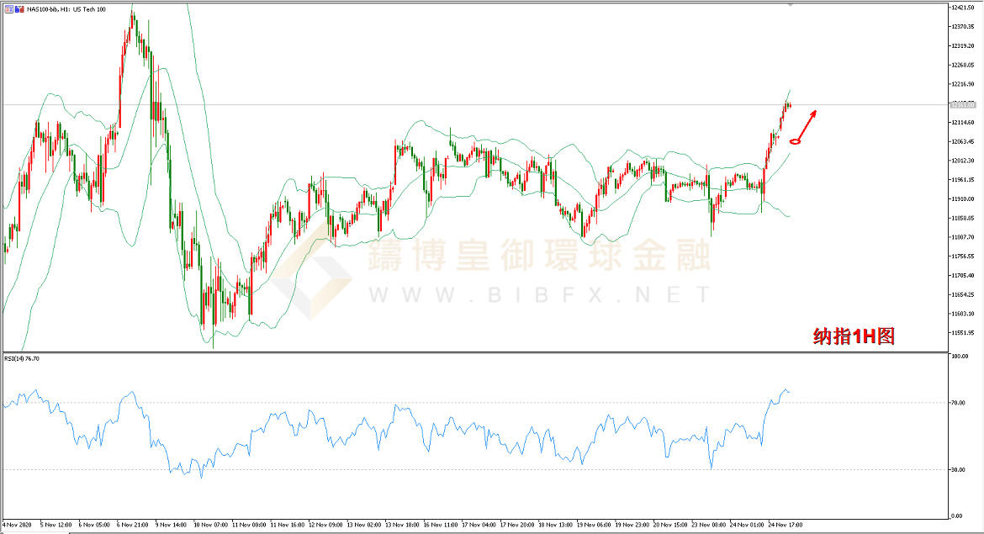The height and width of the screenshot is (534, 984).
Task: Click the WWW.BIBFX.NET watermark text
Action: click(x=538, y=294)
